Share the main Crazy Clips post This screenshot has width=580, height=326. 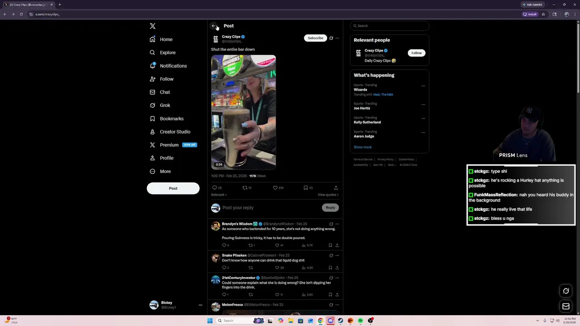coord(336,187)
